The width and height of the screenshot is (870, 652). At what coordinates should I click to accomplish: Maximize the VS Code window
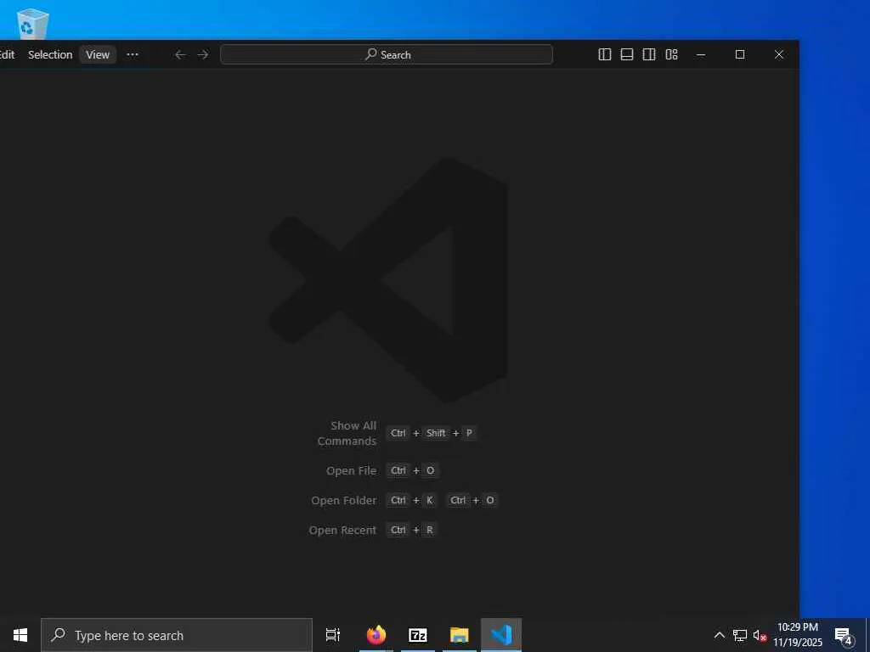point(740,54)
